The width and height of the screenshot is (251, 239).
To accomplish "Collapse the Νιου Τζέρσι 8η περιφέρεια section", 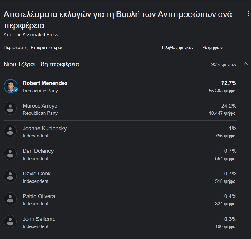I will click(x=245, y=64).
